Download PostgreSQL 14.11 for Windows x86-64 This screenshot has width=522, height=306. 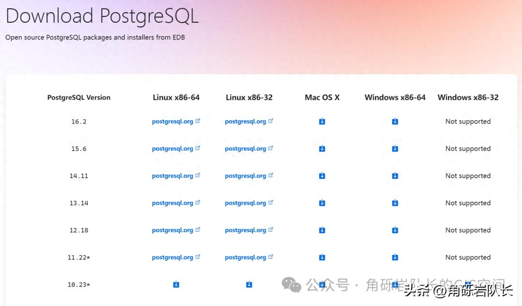tap(395, 176)
